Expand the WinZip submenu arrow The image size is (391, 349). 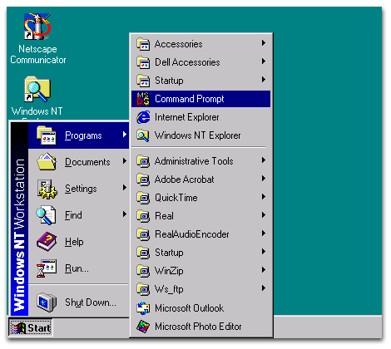pyautogui.click(x=264, y=270)
